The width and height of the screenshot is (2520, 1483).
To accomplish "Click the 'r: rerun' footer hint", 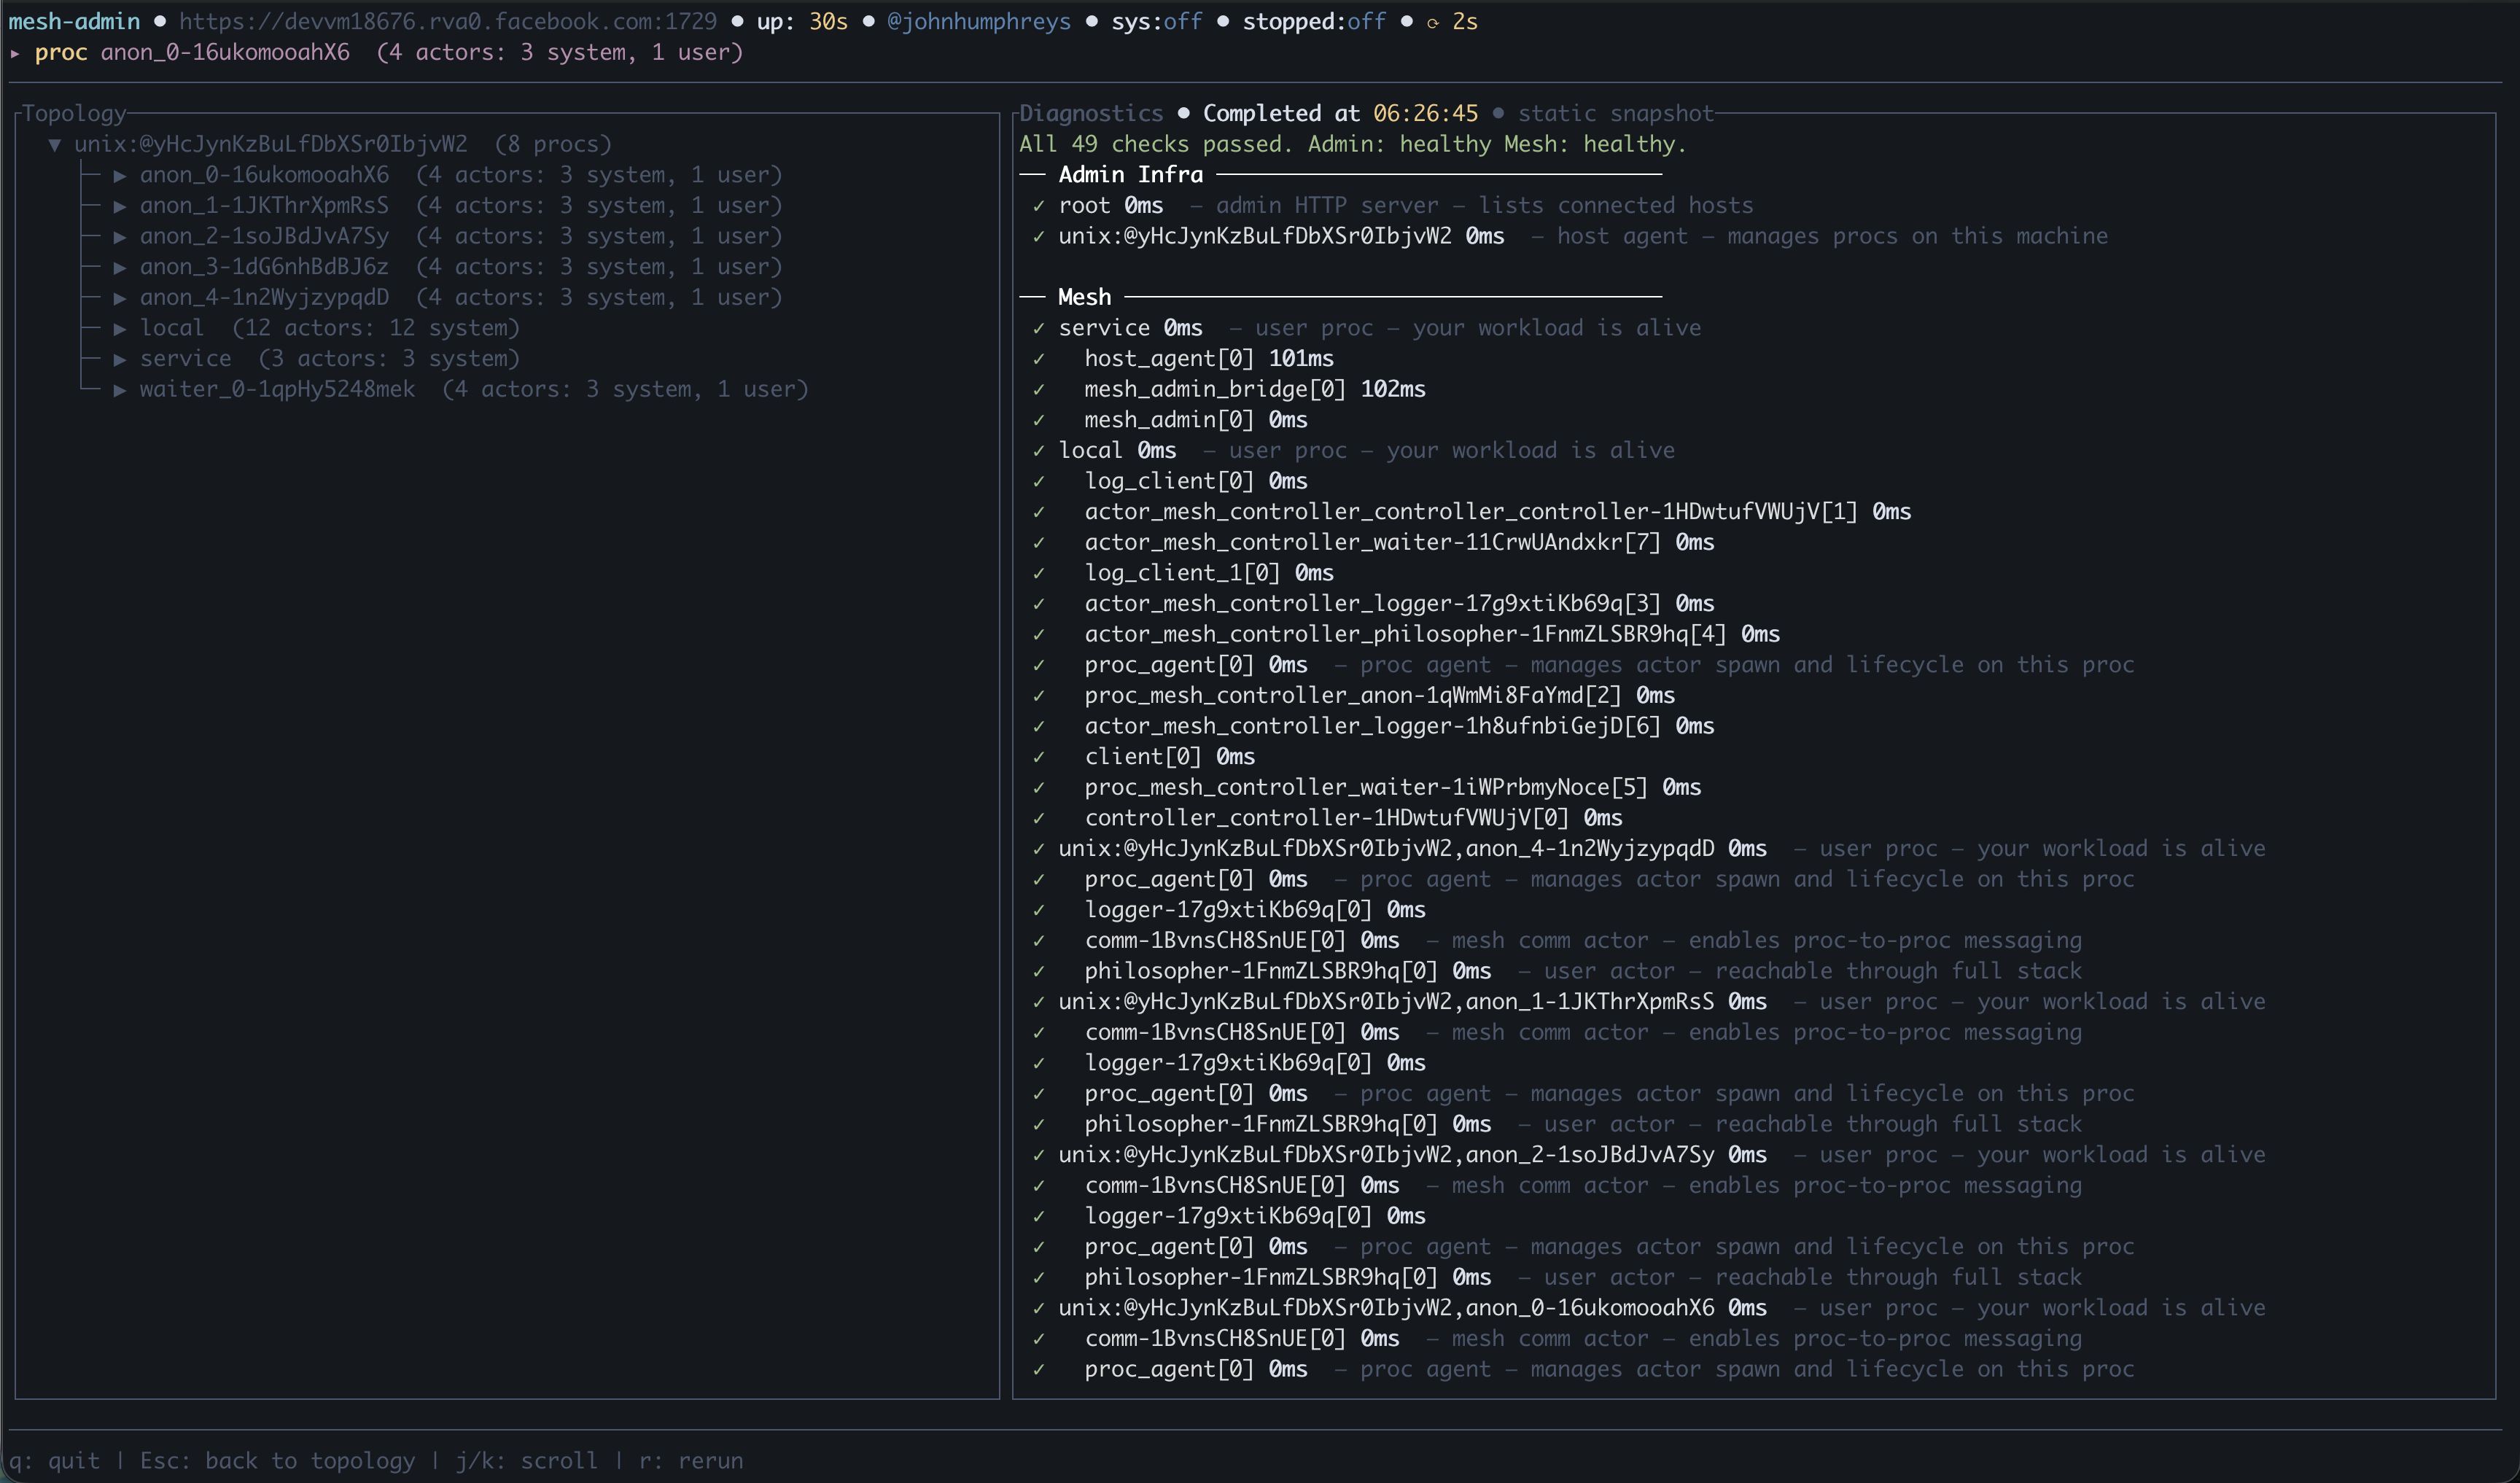I will (x=690, y=1460).
